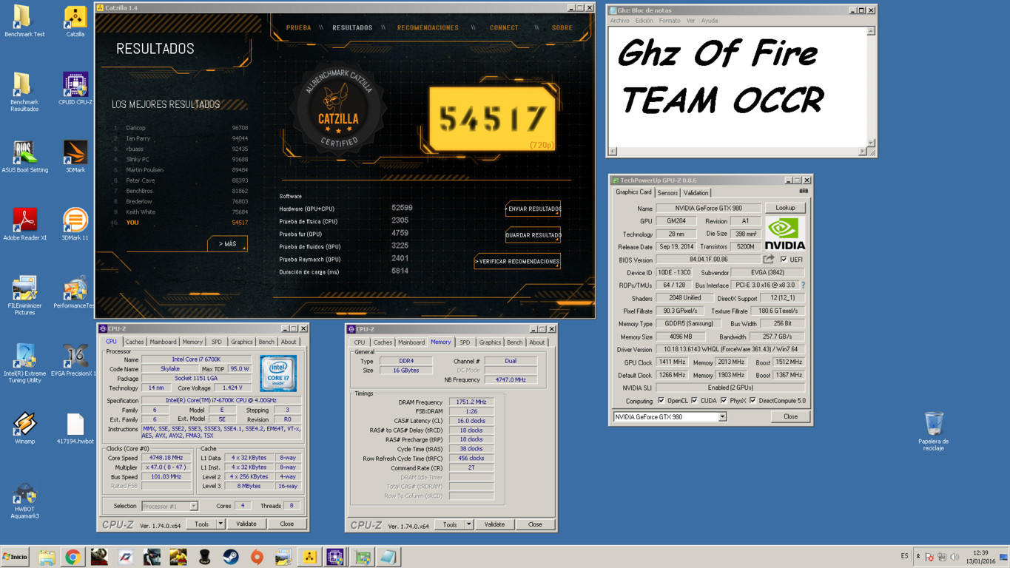The width and height of the screenshot is (1010, 568).
Task: Launch the Catzilla desktop shortcut
Action: [75, 21]
